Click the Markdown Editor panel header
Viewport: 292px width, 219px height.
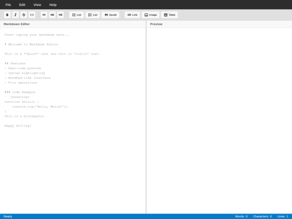pyautogui.click(x=73, y=24)
